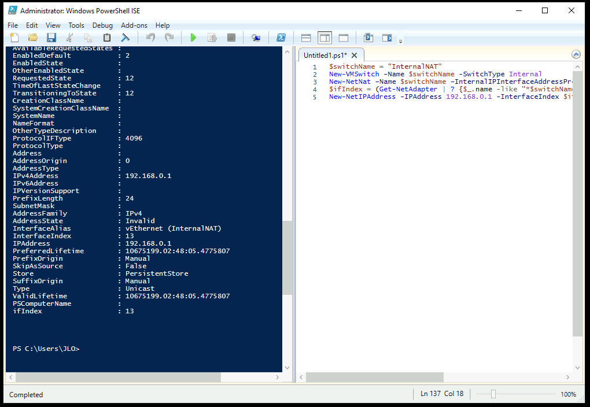Viewport: 590px width, 407px height.
Task: Toggle Show Script Pane Right layout
Action: [325, 38]
